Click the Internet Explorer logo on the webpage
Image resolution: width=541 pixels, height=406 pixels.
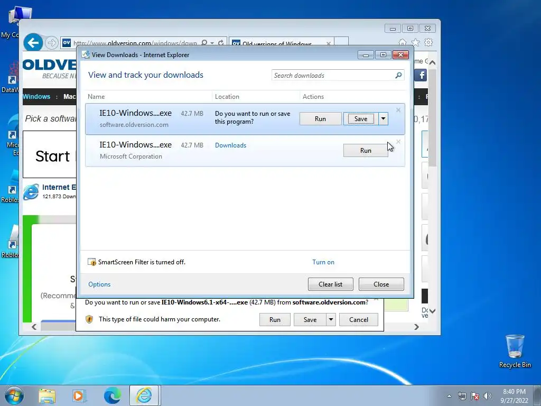pos(31,192)
